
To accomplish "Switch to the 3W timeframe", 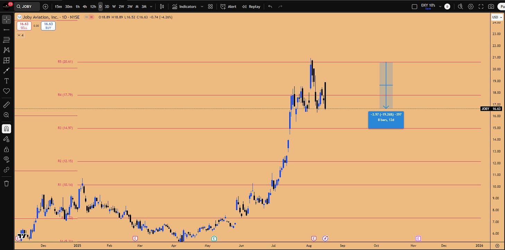I will (130, 7).
